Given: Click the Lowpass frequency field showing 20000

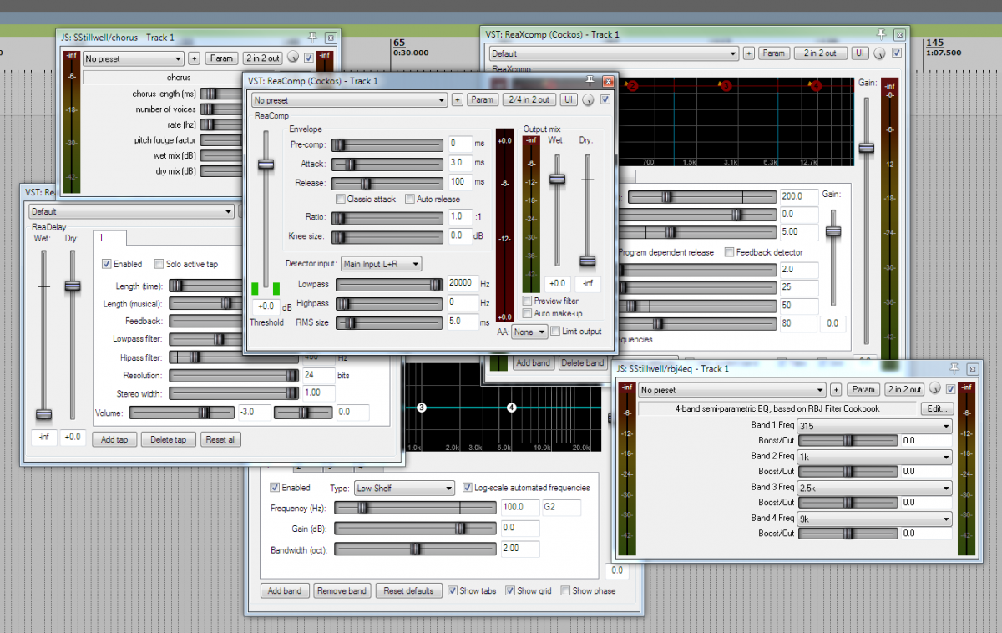Looking at the screenshot, I should pyautogui.click(x=462, y=283).
